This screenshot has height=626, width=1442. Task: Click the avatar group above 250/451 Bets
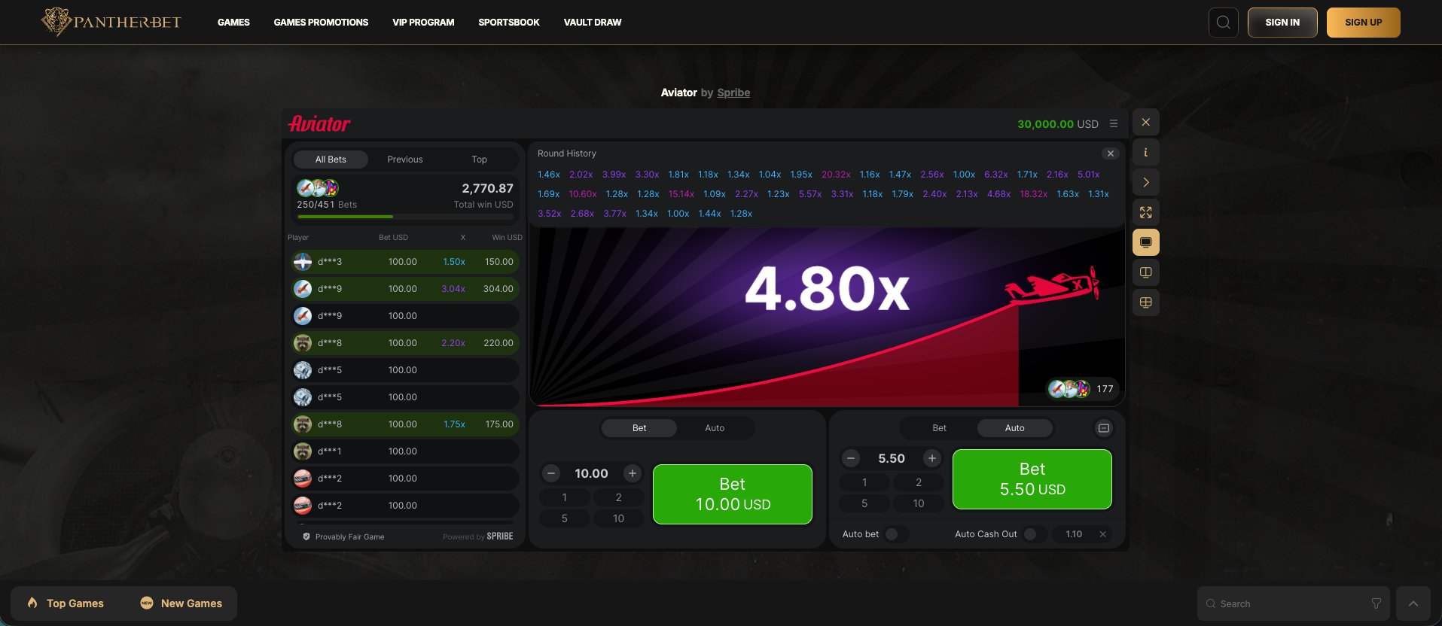coord(318,187)
